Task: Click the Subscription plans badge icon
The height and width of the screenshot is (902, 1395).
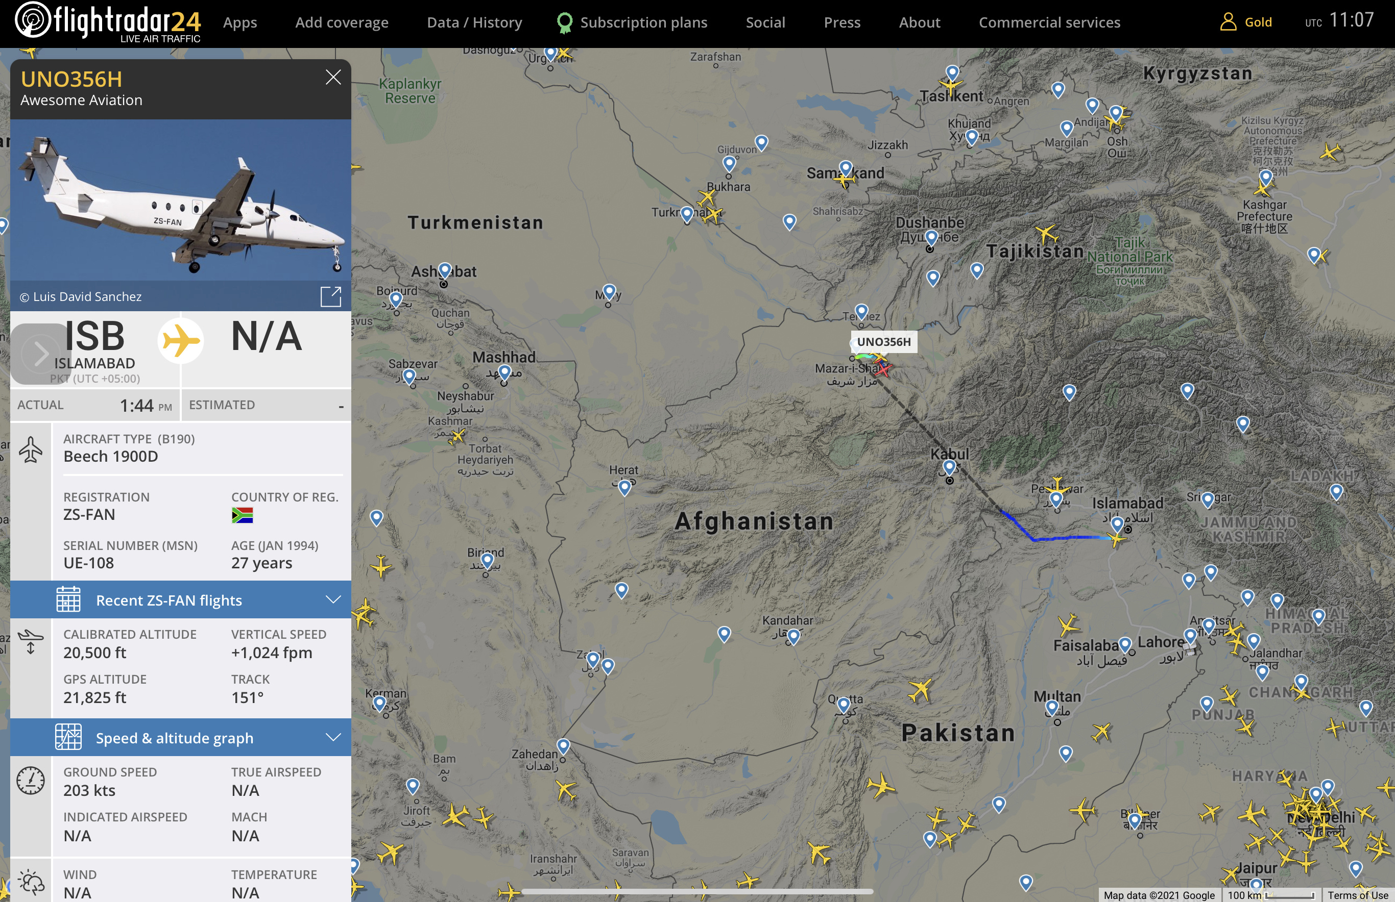Action: 564,23
